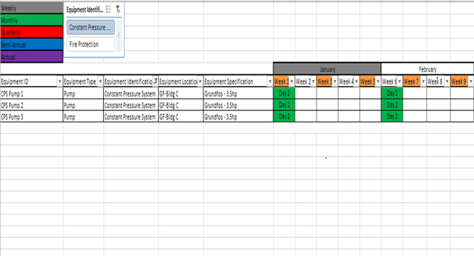The image size is (474, 256).
Task: Open Week 3 filter dropdown
Action: click(x=335, y=81)
